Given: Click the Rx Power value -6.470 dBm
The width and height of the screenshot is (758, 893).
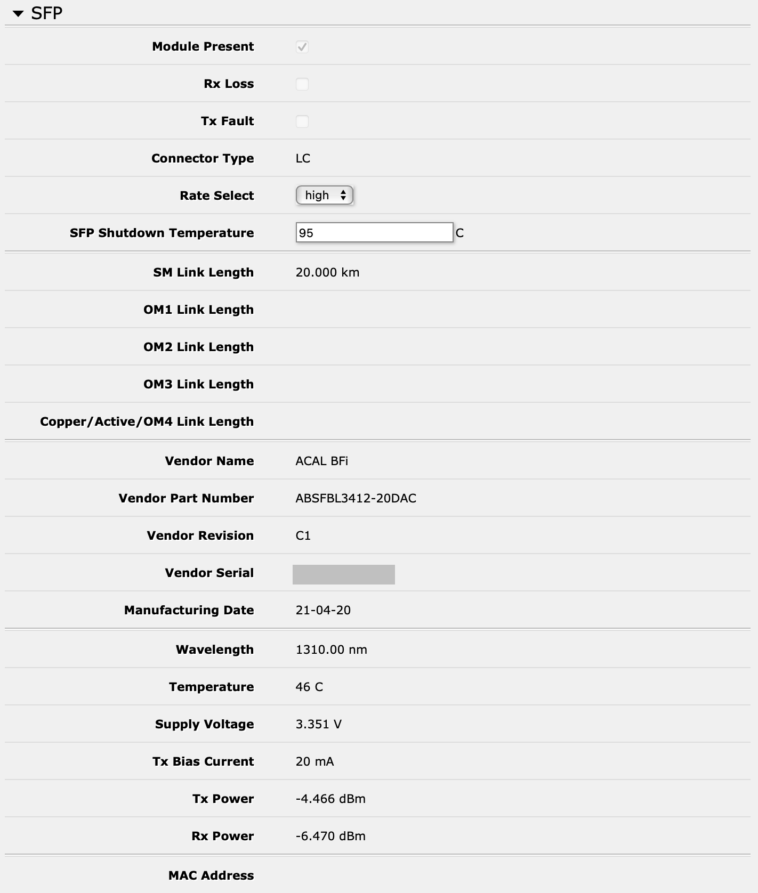Looking at the screenshot, I should point(330,836).
